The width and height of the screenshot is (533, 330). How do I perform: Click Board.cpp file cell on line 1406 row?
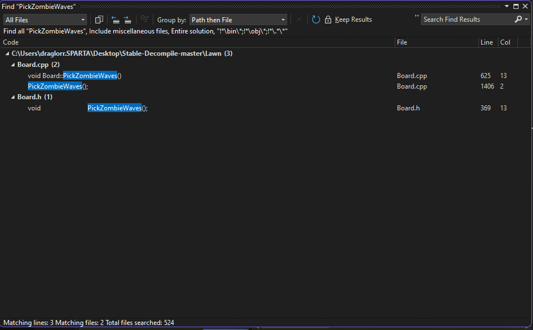point(411,86)
